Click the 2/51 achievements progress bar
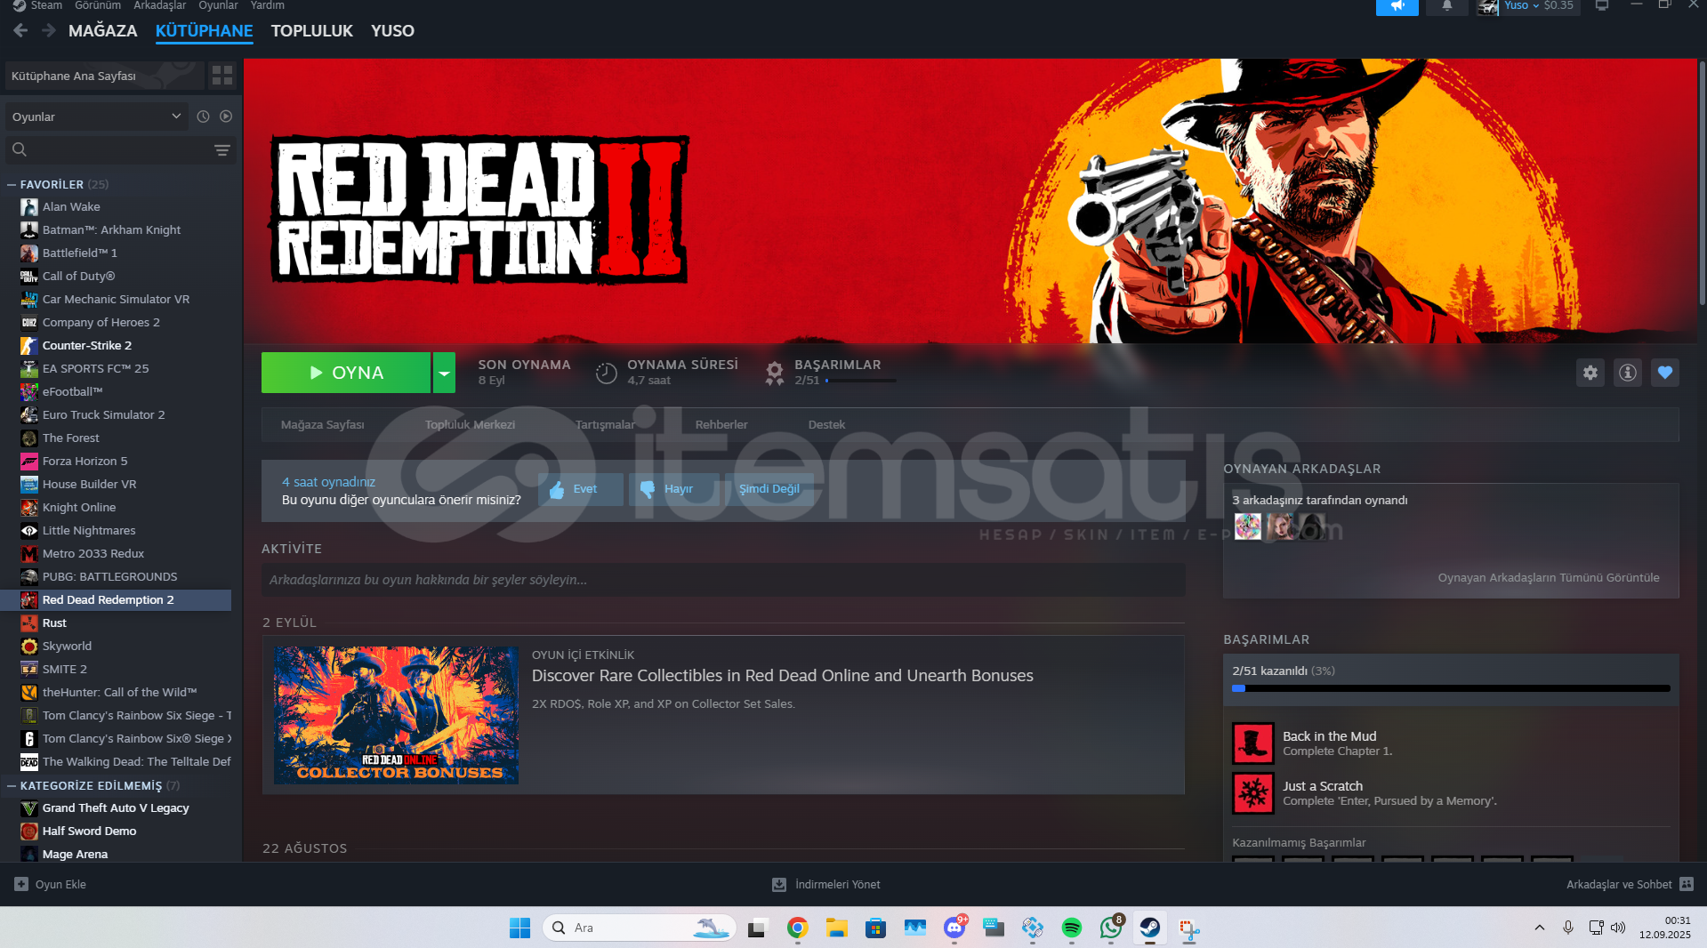This screenshot has width=1707, height=948. 1451,688
